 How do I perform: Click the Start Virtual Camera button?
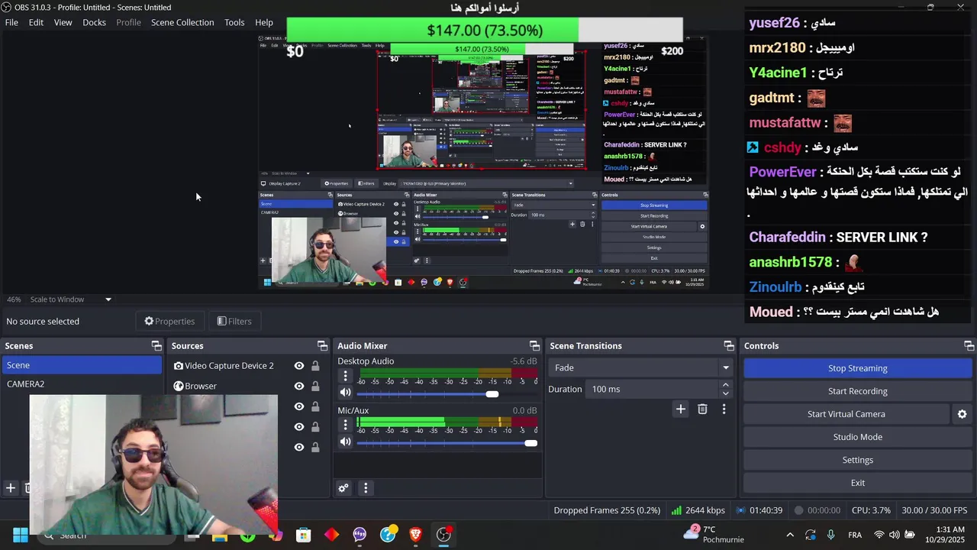tap(846, 414)
